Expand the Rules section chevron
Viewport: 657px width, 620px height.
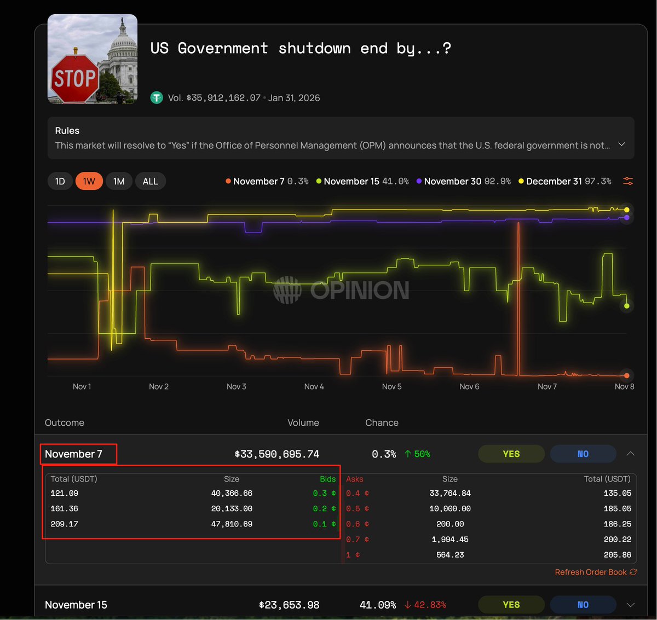tap(621, 144)
